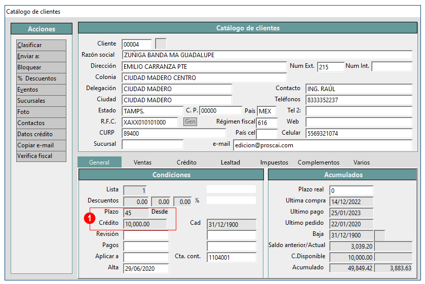Open Sucursales from the actions panel
Image resolution: width=425 pixels, height=284 pixels.
[41, 101]
